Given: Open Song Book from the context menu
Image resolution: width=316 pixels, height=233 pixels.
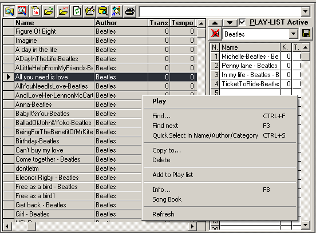Looking at the screenshot, I should [220, 199].
